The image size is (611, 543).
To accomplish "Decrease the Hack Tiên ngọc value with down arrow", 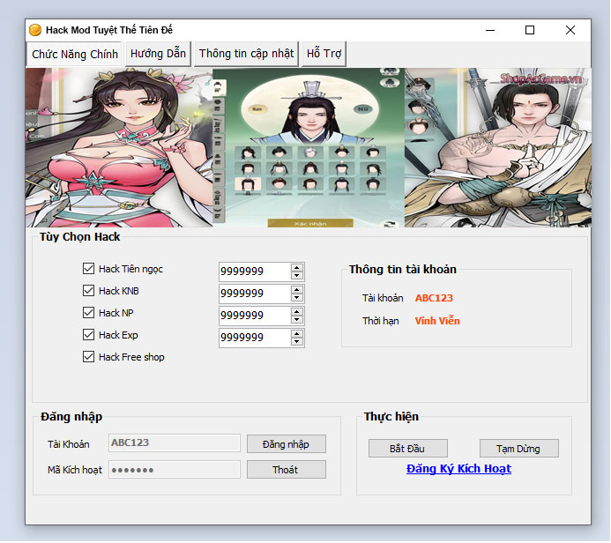I will point(297,276).
